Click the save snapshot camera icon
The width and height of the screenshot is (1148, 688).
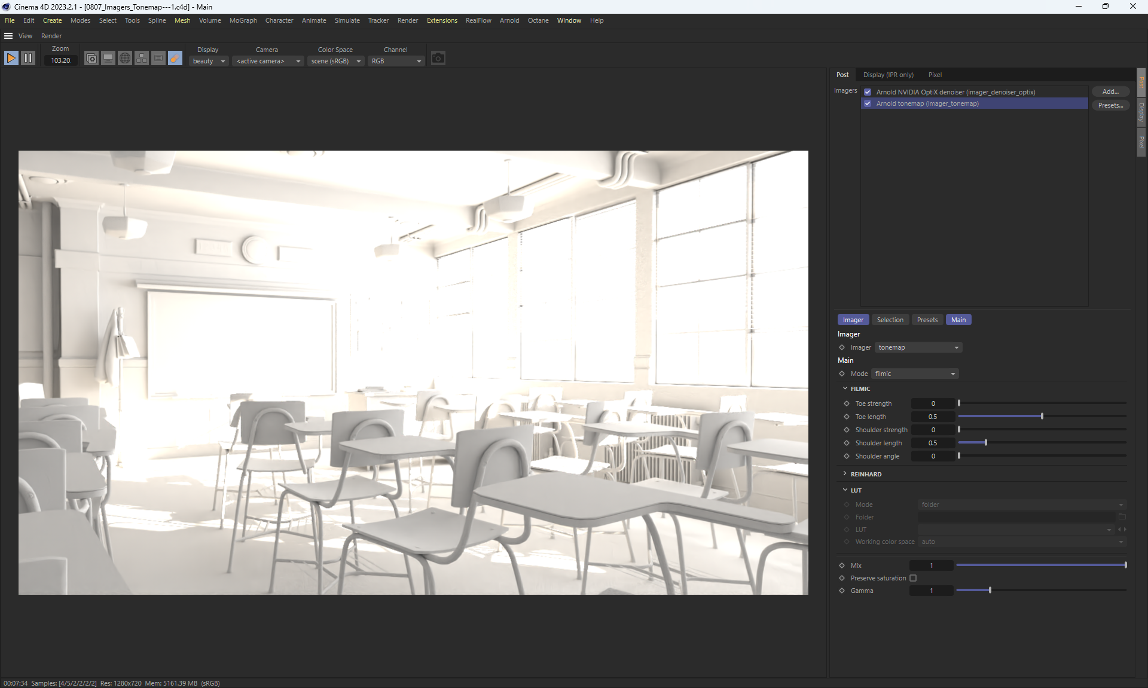(438, 58)
